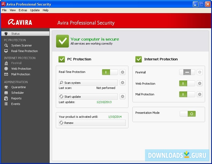Open the View menu
212x164 pixels.
click(x=13, y=10)
